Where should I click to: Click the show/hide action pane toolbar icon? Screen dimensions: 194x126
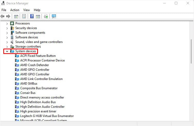(38, 16)
